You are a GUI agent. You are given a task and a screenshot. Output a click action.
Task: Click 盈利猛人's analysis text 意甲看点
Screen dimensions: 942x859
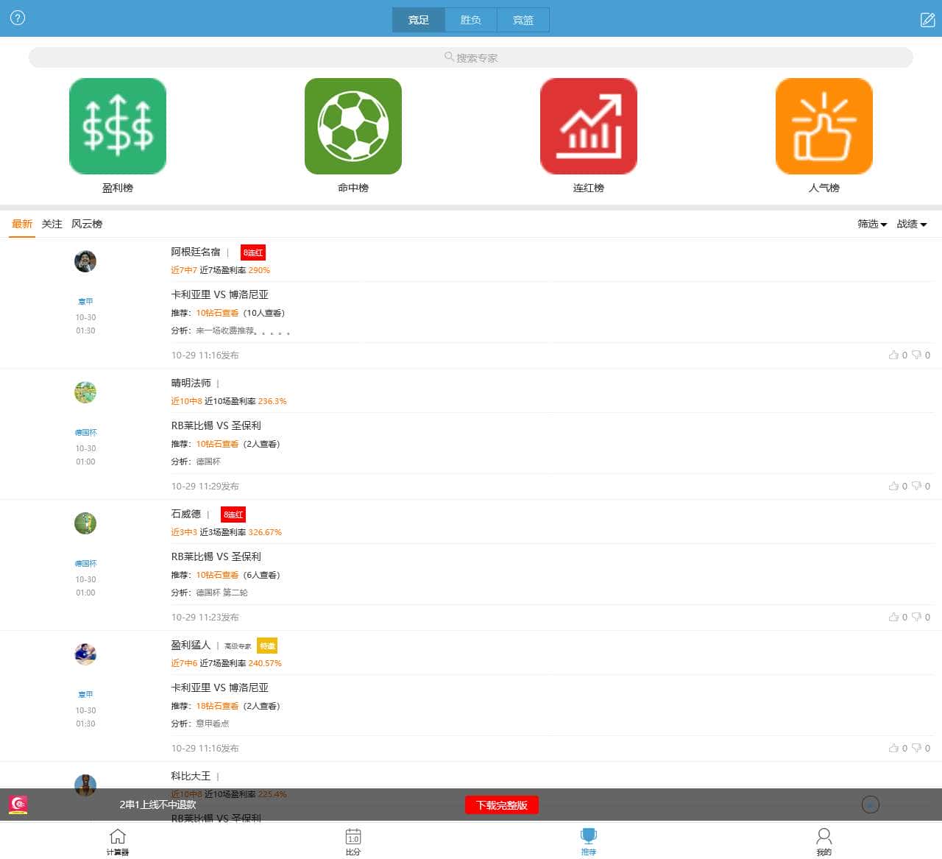click(x=212, y=724)
